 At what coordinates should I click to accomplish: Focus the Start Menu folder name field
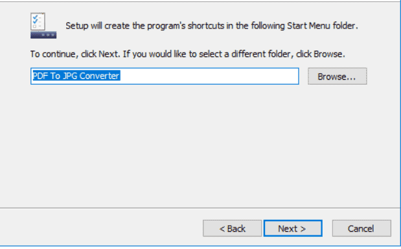(165, 76)
